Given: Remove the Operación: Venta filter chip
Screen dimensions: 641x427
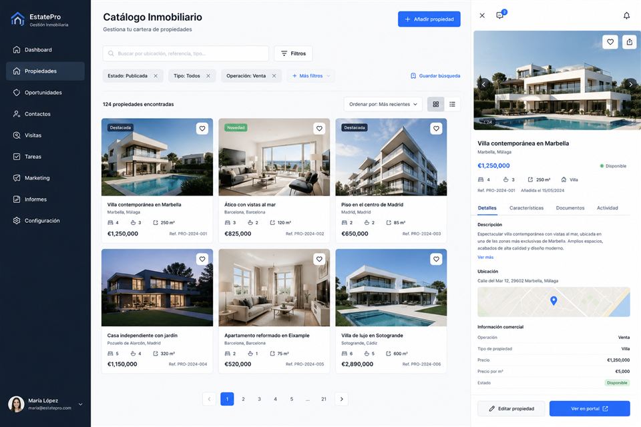Looking at the screenshot, I should pos(274,76).
